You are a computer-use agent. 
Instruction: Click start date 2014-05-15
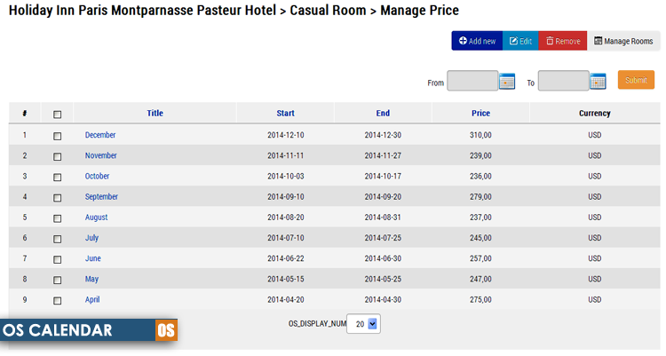click(x=285, y=279)
